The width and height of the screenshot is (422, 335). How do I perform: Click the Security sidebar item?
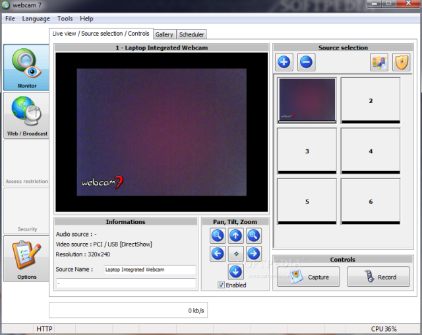26,211
